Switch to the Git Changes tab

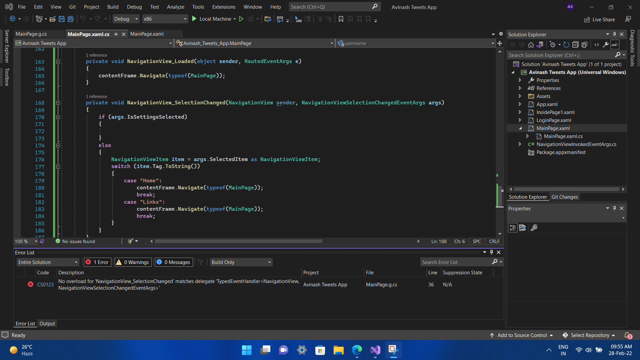[565, 197]
